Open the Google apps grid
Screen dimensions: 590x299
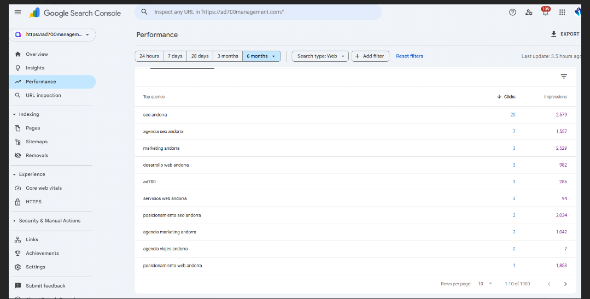[x=562, y=13]
